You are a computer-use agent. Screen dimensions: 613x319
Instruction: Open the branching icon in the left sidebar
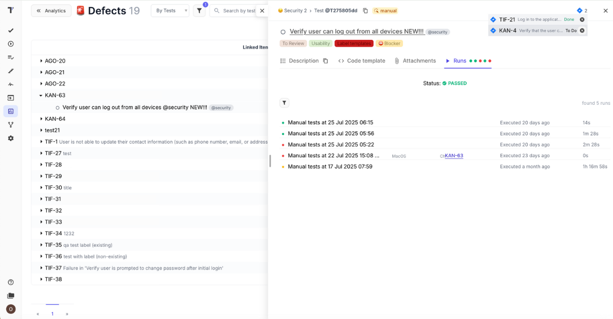pos(11,124)
